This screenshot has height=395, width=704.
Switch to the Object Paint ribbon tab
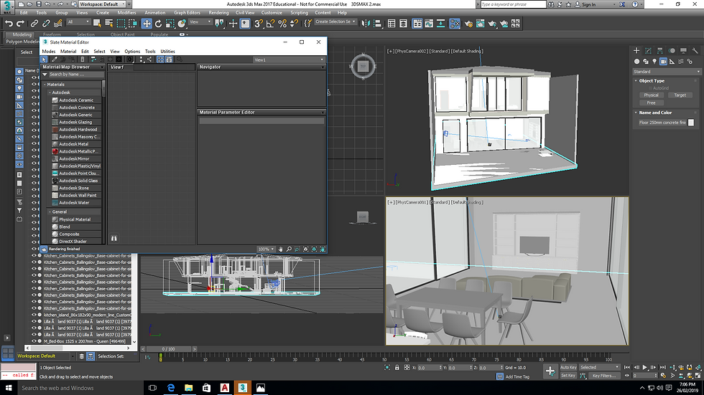(x=123, y=34)
